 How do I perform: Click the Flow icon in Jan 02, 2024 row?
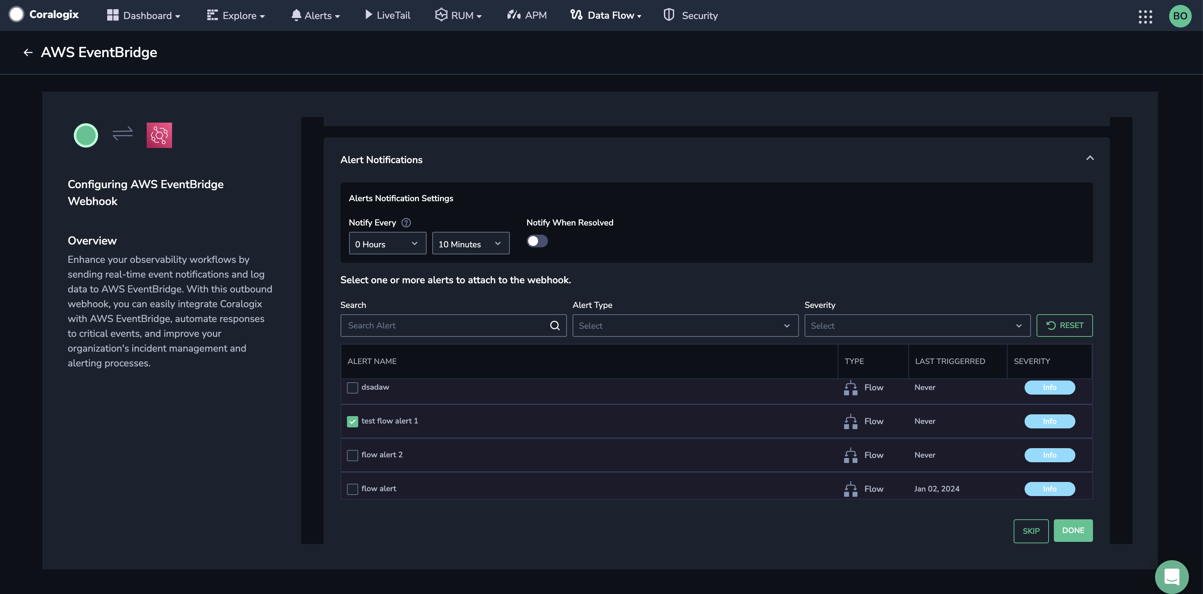tap(850, 489)
